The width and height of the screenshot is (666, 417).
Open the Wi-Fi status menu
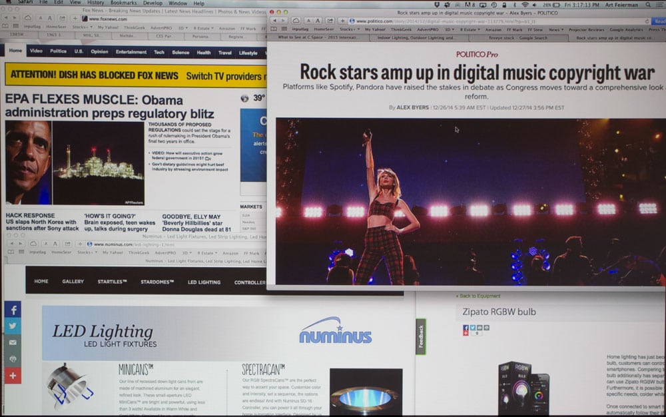coord(525,5)
